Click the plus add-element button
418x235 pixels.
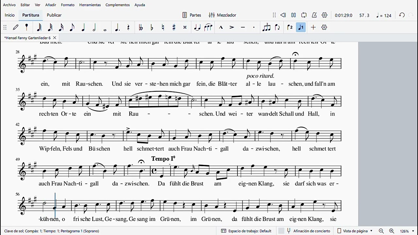click(x=313, y=27)
